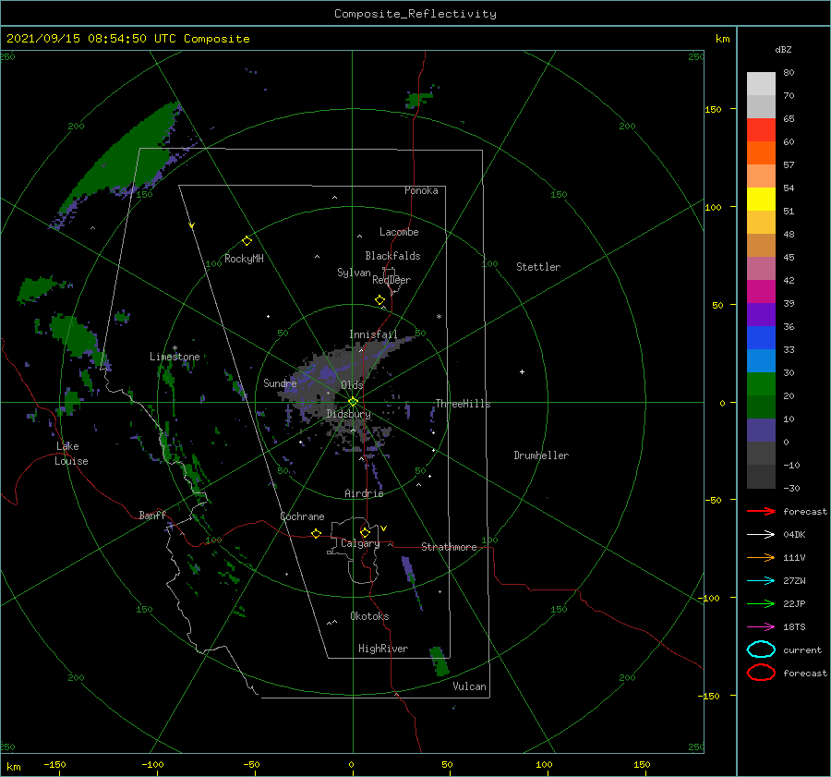
Task: Click the Strathmore label
Action: [449, 547]
